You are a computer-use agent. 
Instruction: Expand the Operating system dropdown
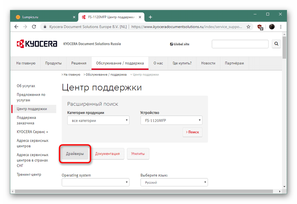pyautogui.click(x=95, y=182)
